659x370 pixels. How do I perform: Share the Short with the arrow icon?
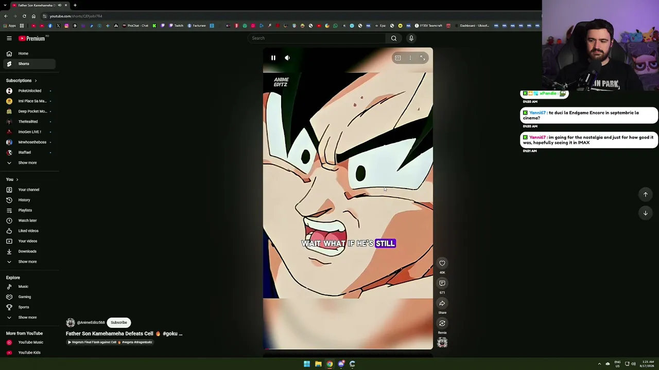click(x=442, y=303)
